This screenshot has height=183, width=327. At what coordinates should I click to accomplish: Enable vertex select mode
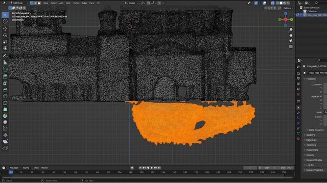(x=32, y=3)
